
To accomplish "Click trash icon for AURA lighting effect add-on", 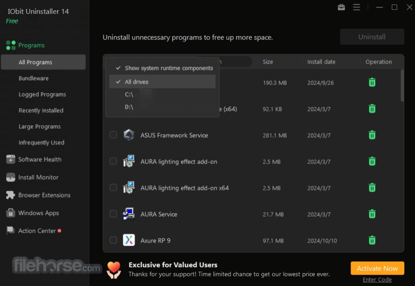I will [x=372, y=161].
